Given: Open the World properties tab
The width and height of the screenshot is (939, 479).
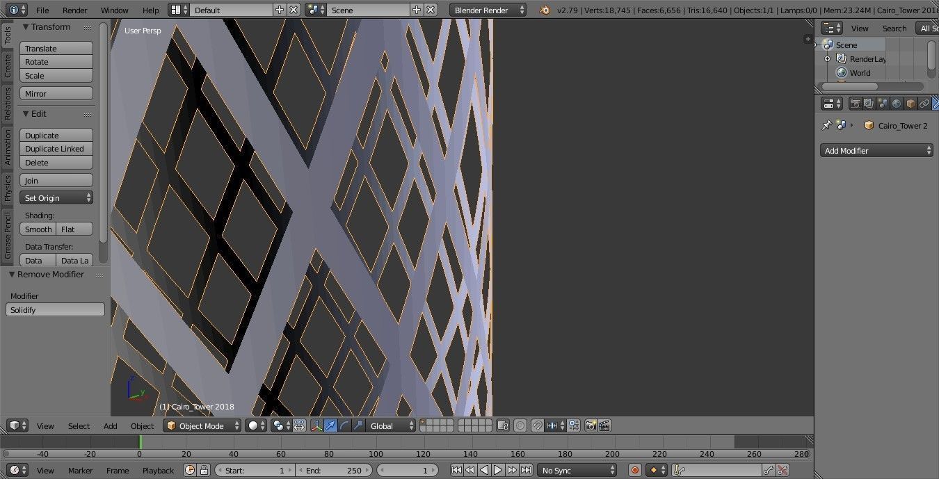Looking at the screenshot, I should click(x=897, y=104).
